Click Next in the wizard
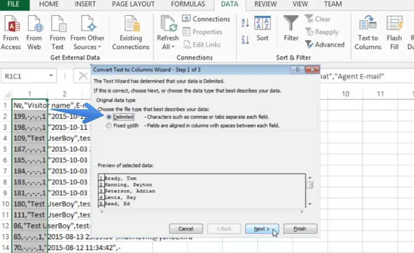414x253 pixels. [x=262, y=229]
